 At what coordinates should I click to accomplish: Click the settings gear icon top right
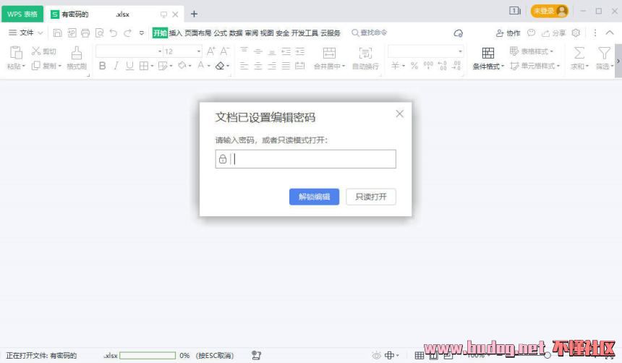coord(576,33)
